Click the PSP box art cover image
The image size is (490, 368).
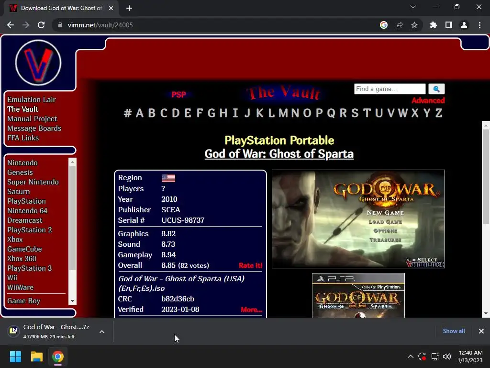point(358,296)
